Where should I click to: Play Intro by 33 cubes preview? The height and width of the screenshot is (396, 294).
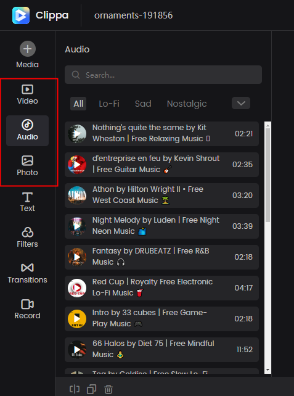[x=77, y=319]
